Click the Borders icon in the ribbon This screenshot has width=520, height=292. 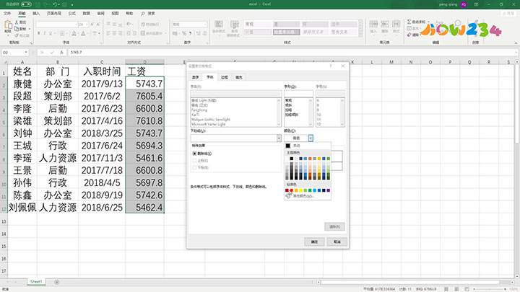click(62, 33)
